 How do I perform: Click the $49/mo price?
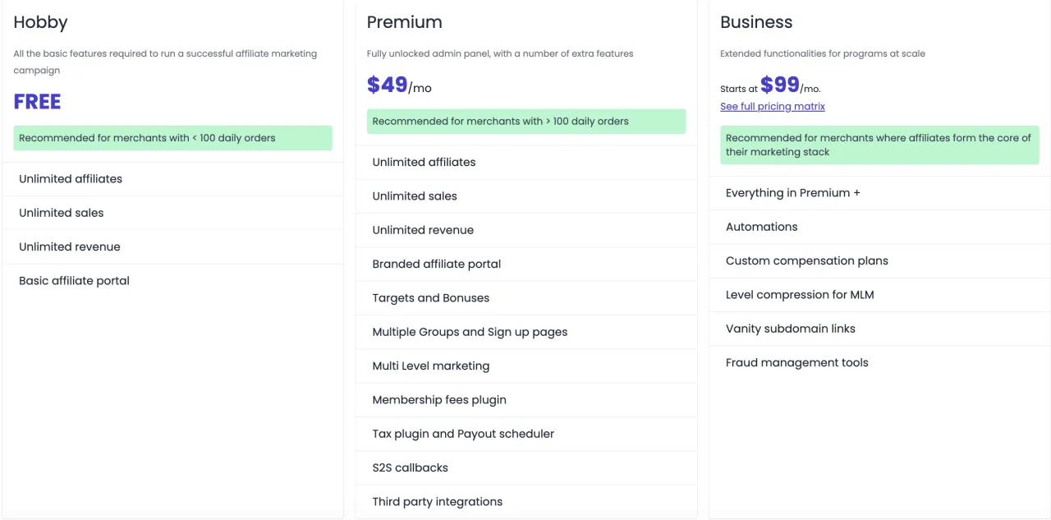399,85
